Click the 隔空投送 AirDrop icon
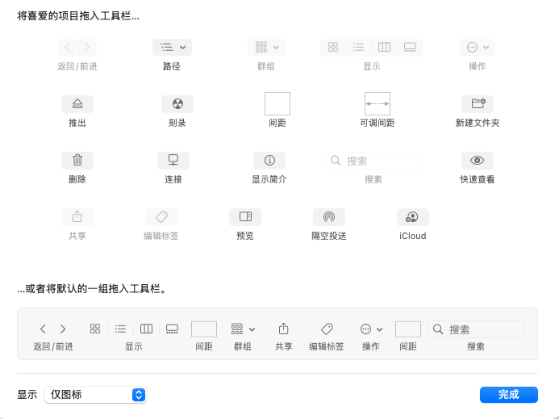 (x=328, y=216)
